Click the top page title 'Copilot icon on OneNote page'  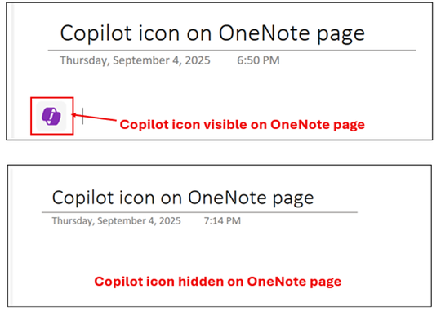tap(212, 33)
